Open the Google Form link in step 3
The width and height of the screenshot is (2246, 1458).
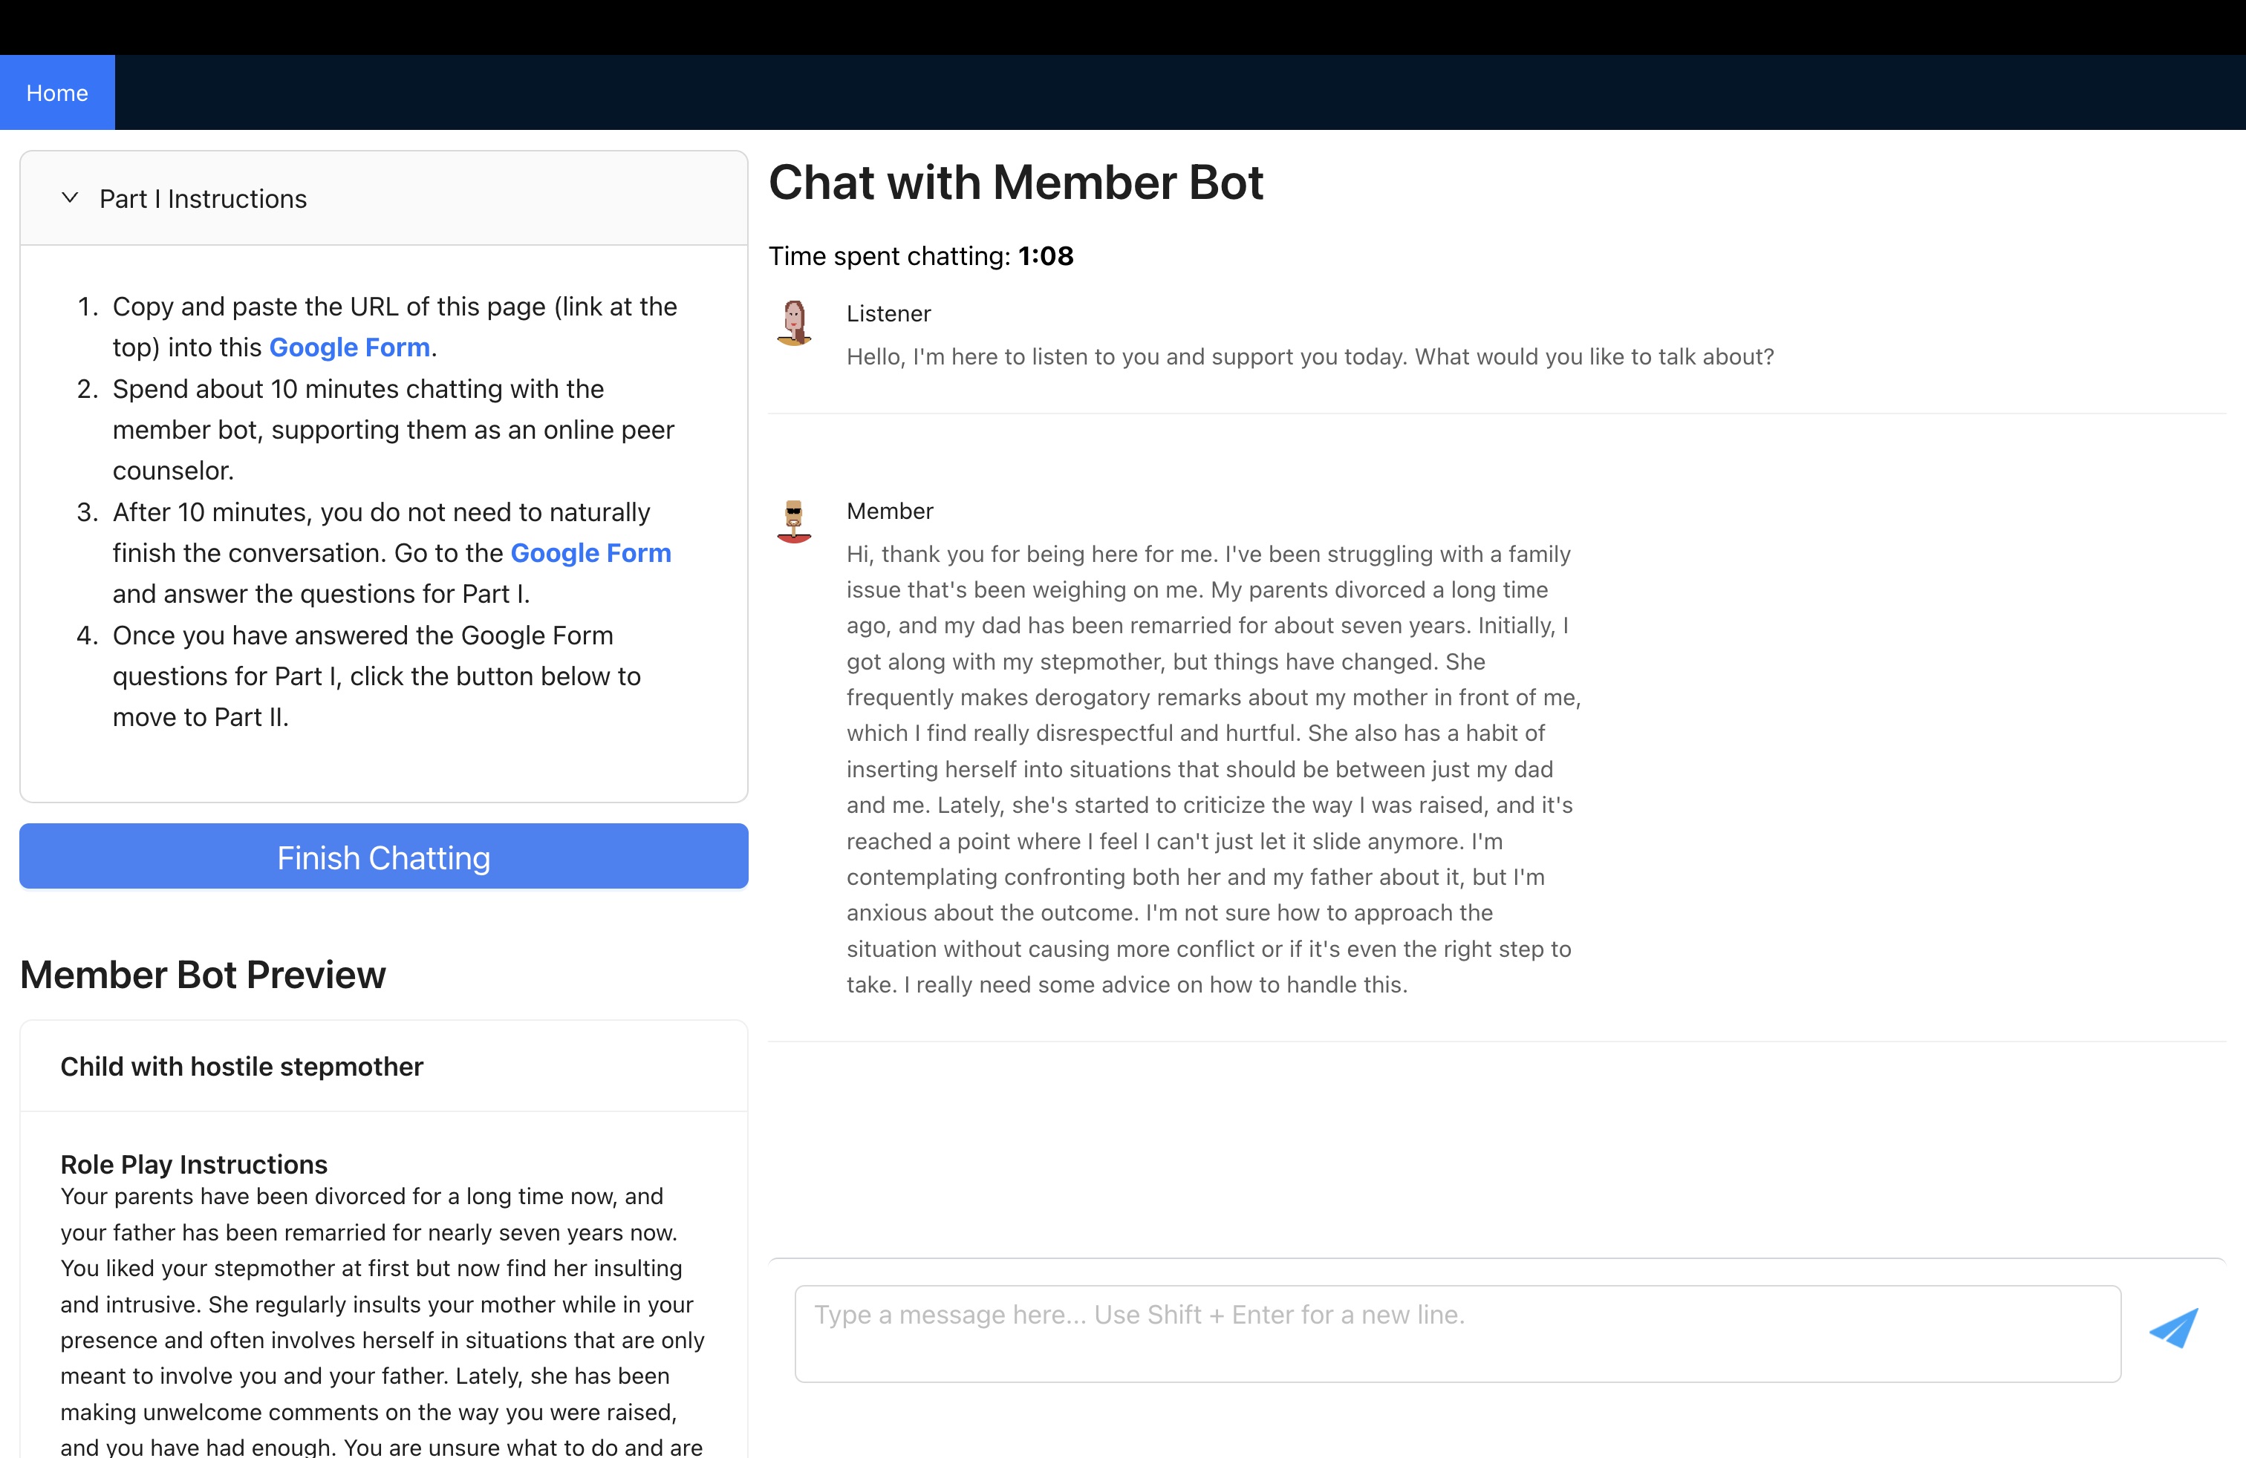(x=590, y=552)
